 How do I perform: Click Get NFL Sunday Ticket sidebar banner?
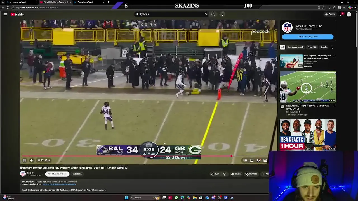pos(308,37)
